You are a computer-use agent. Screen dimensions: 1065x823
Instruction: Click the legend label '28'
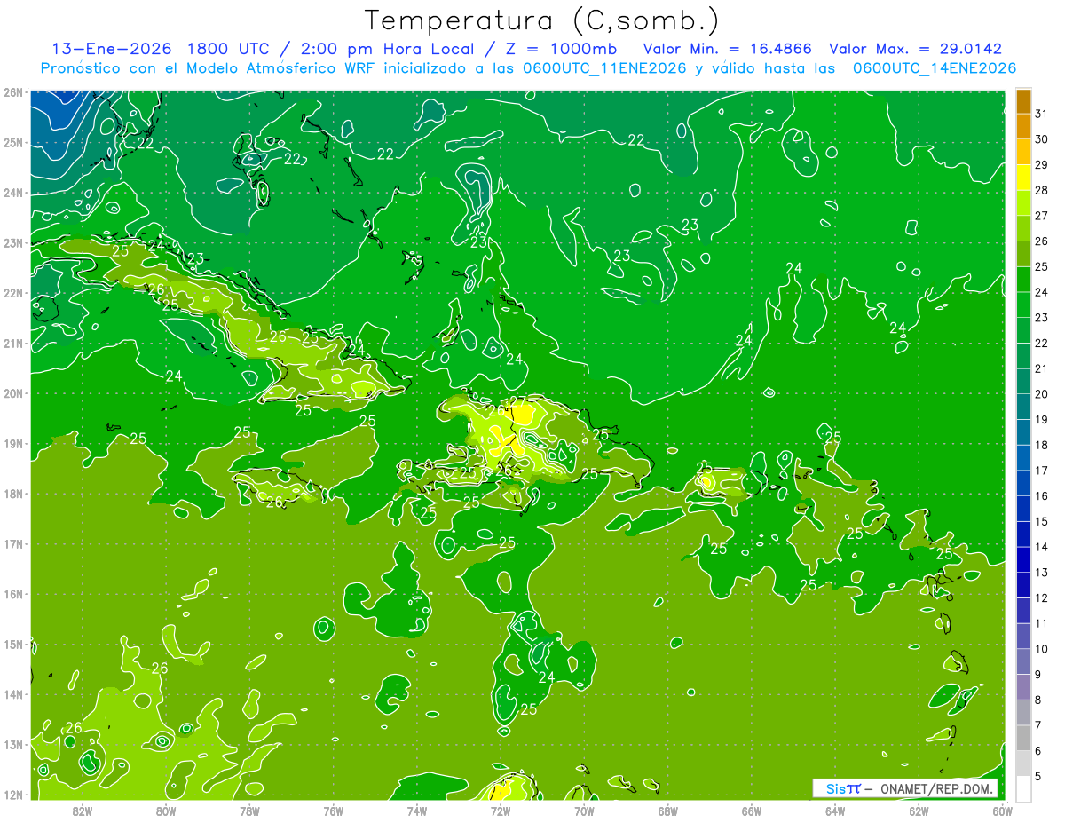point(1041,190)
